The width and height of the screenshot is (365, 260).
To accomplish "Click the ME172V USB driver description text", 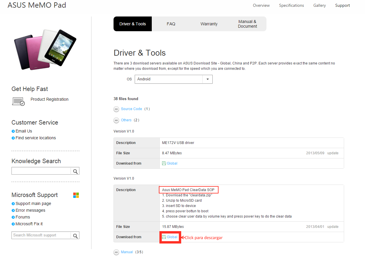I will [x=178, y=143].
